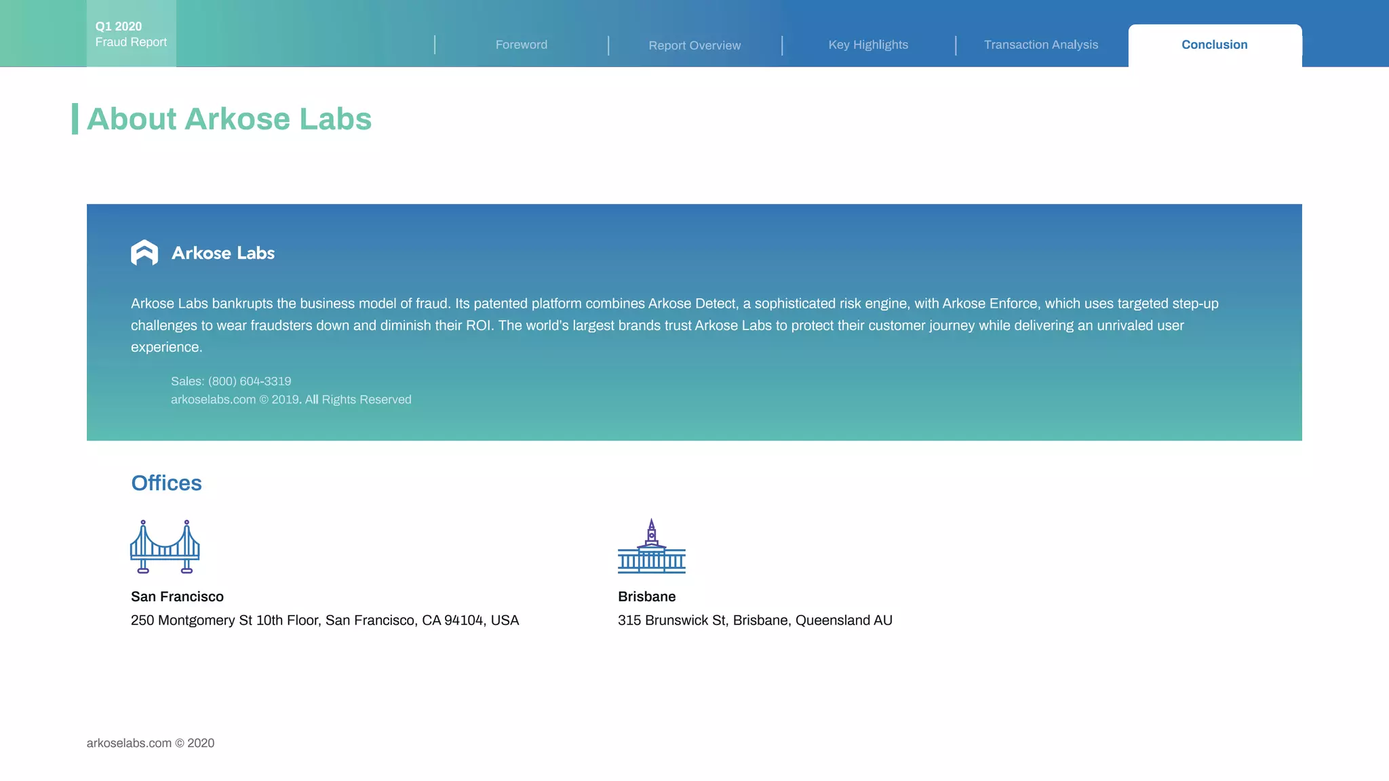
Task: Click the San Francisco office name
Action: (x=177, y=597)
